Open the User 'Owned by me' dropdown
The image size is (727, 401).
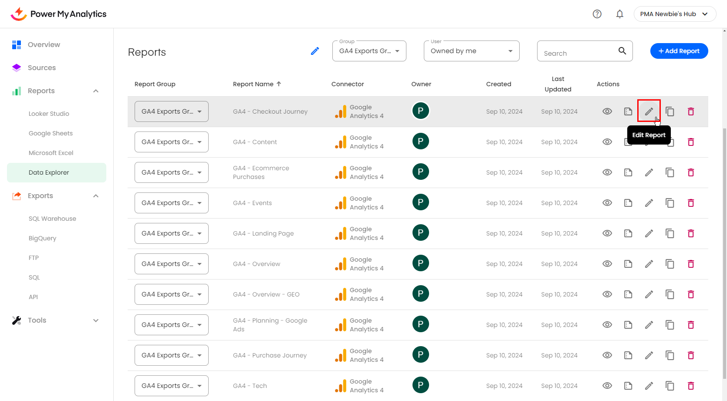pyautogui.click(x=471, y=51)
